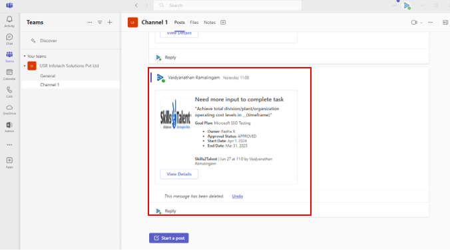This screenshot has width=450, height=251.
Task: Click the Microsoft Teams logo
Action: (9, 5)
